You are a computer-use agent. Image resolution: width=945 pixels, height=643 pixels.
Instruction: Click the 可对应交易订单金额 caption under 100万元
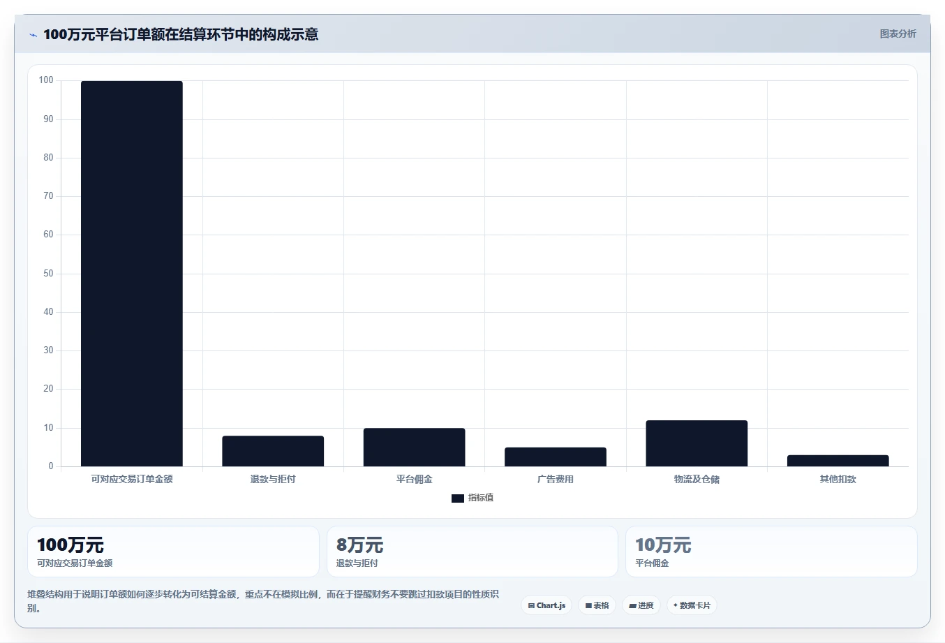(x=75, y=563)
